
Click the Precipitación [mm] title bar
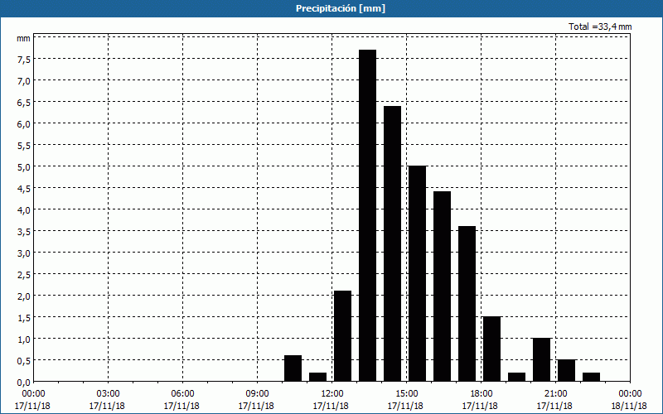331,8
